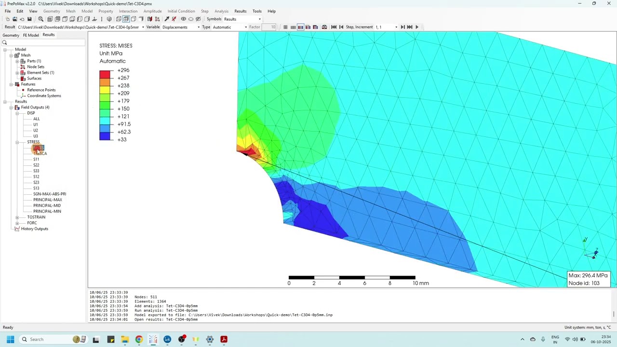Click the dark blue +33 legend color
Viewport: 617px width, 347px height.
coord(105,136)
